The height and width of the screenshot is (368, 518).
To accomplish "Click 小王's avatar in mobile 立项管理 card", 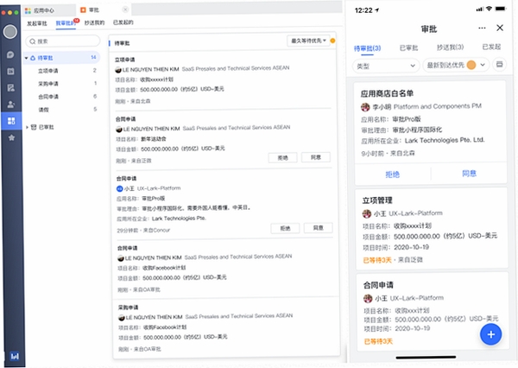I will [x=367, y=214].
